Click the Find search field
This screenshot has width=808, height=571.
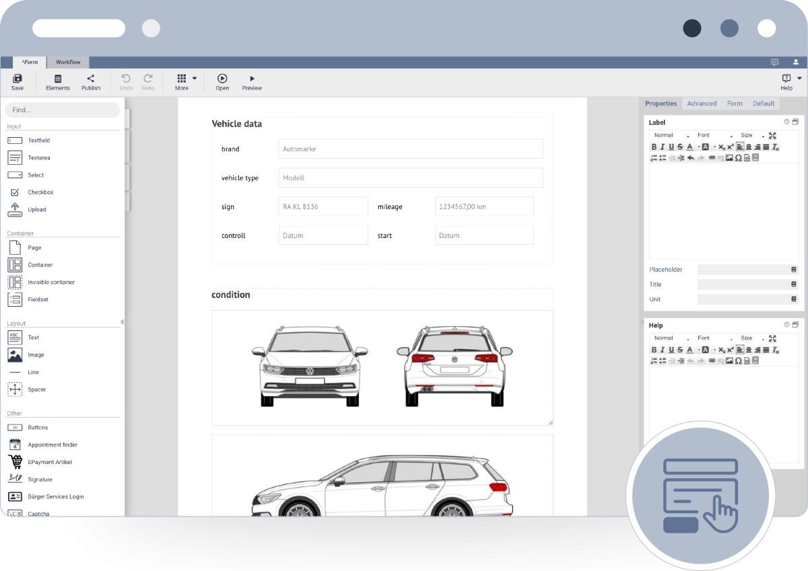pyautogui.click(x=62, y=110)
